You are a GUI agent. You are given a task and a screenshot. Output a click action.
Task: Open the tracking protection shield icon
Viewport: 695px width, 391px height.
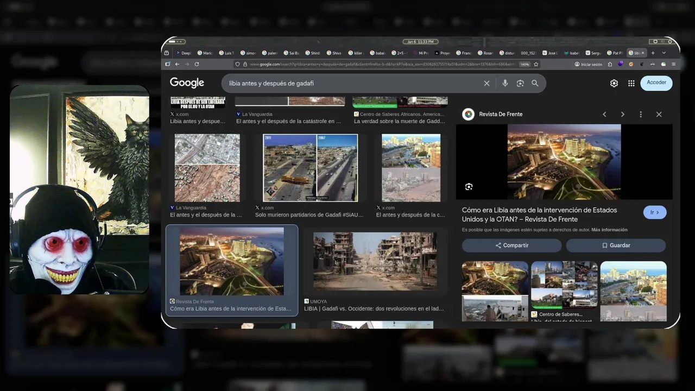(x=237, y=64)
